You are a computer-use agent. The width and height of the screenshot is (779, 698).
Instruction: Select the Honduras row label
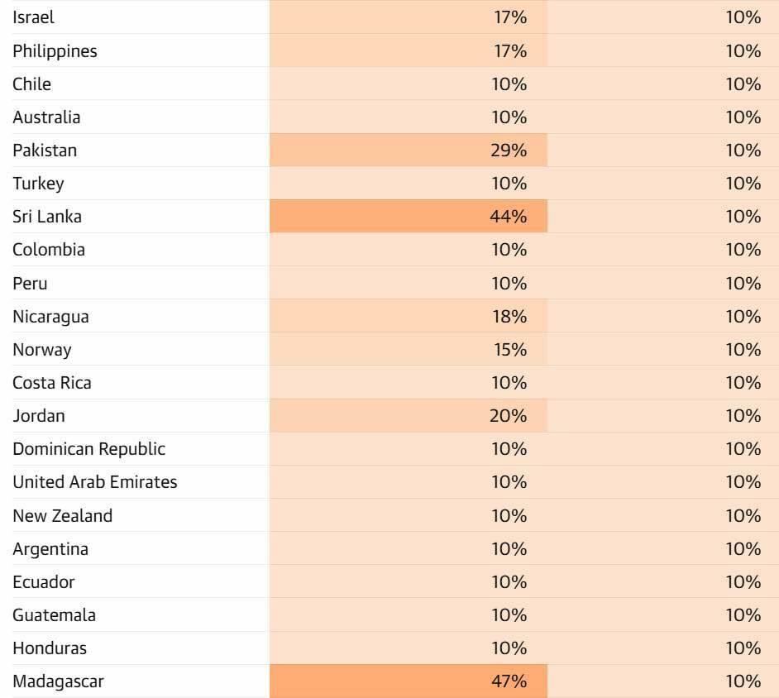[50, 648]
